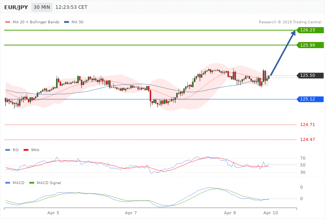Click the RSI 50 axis value
The image size is (325, 220).
303,165
